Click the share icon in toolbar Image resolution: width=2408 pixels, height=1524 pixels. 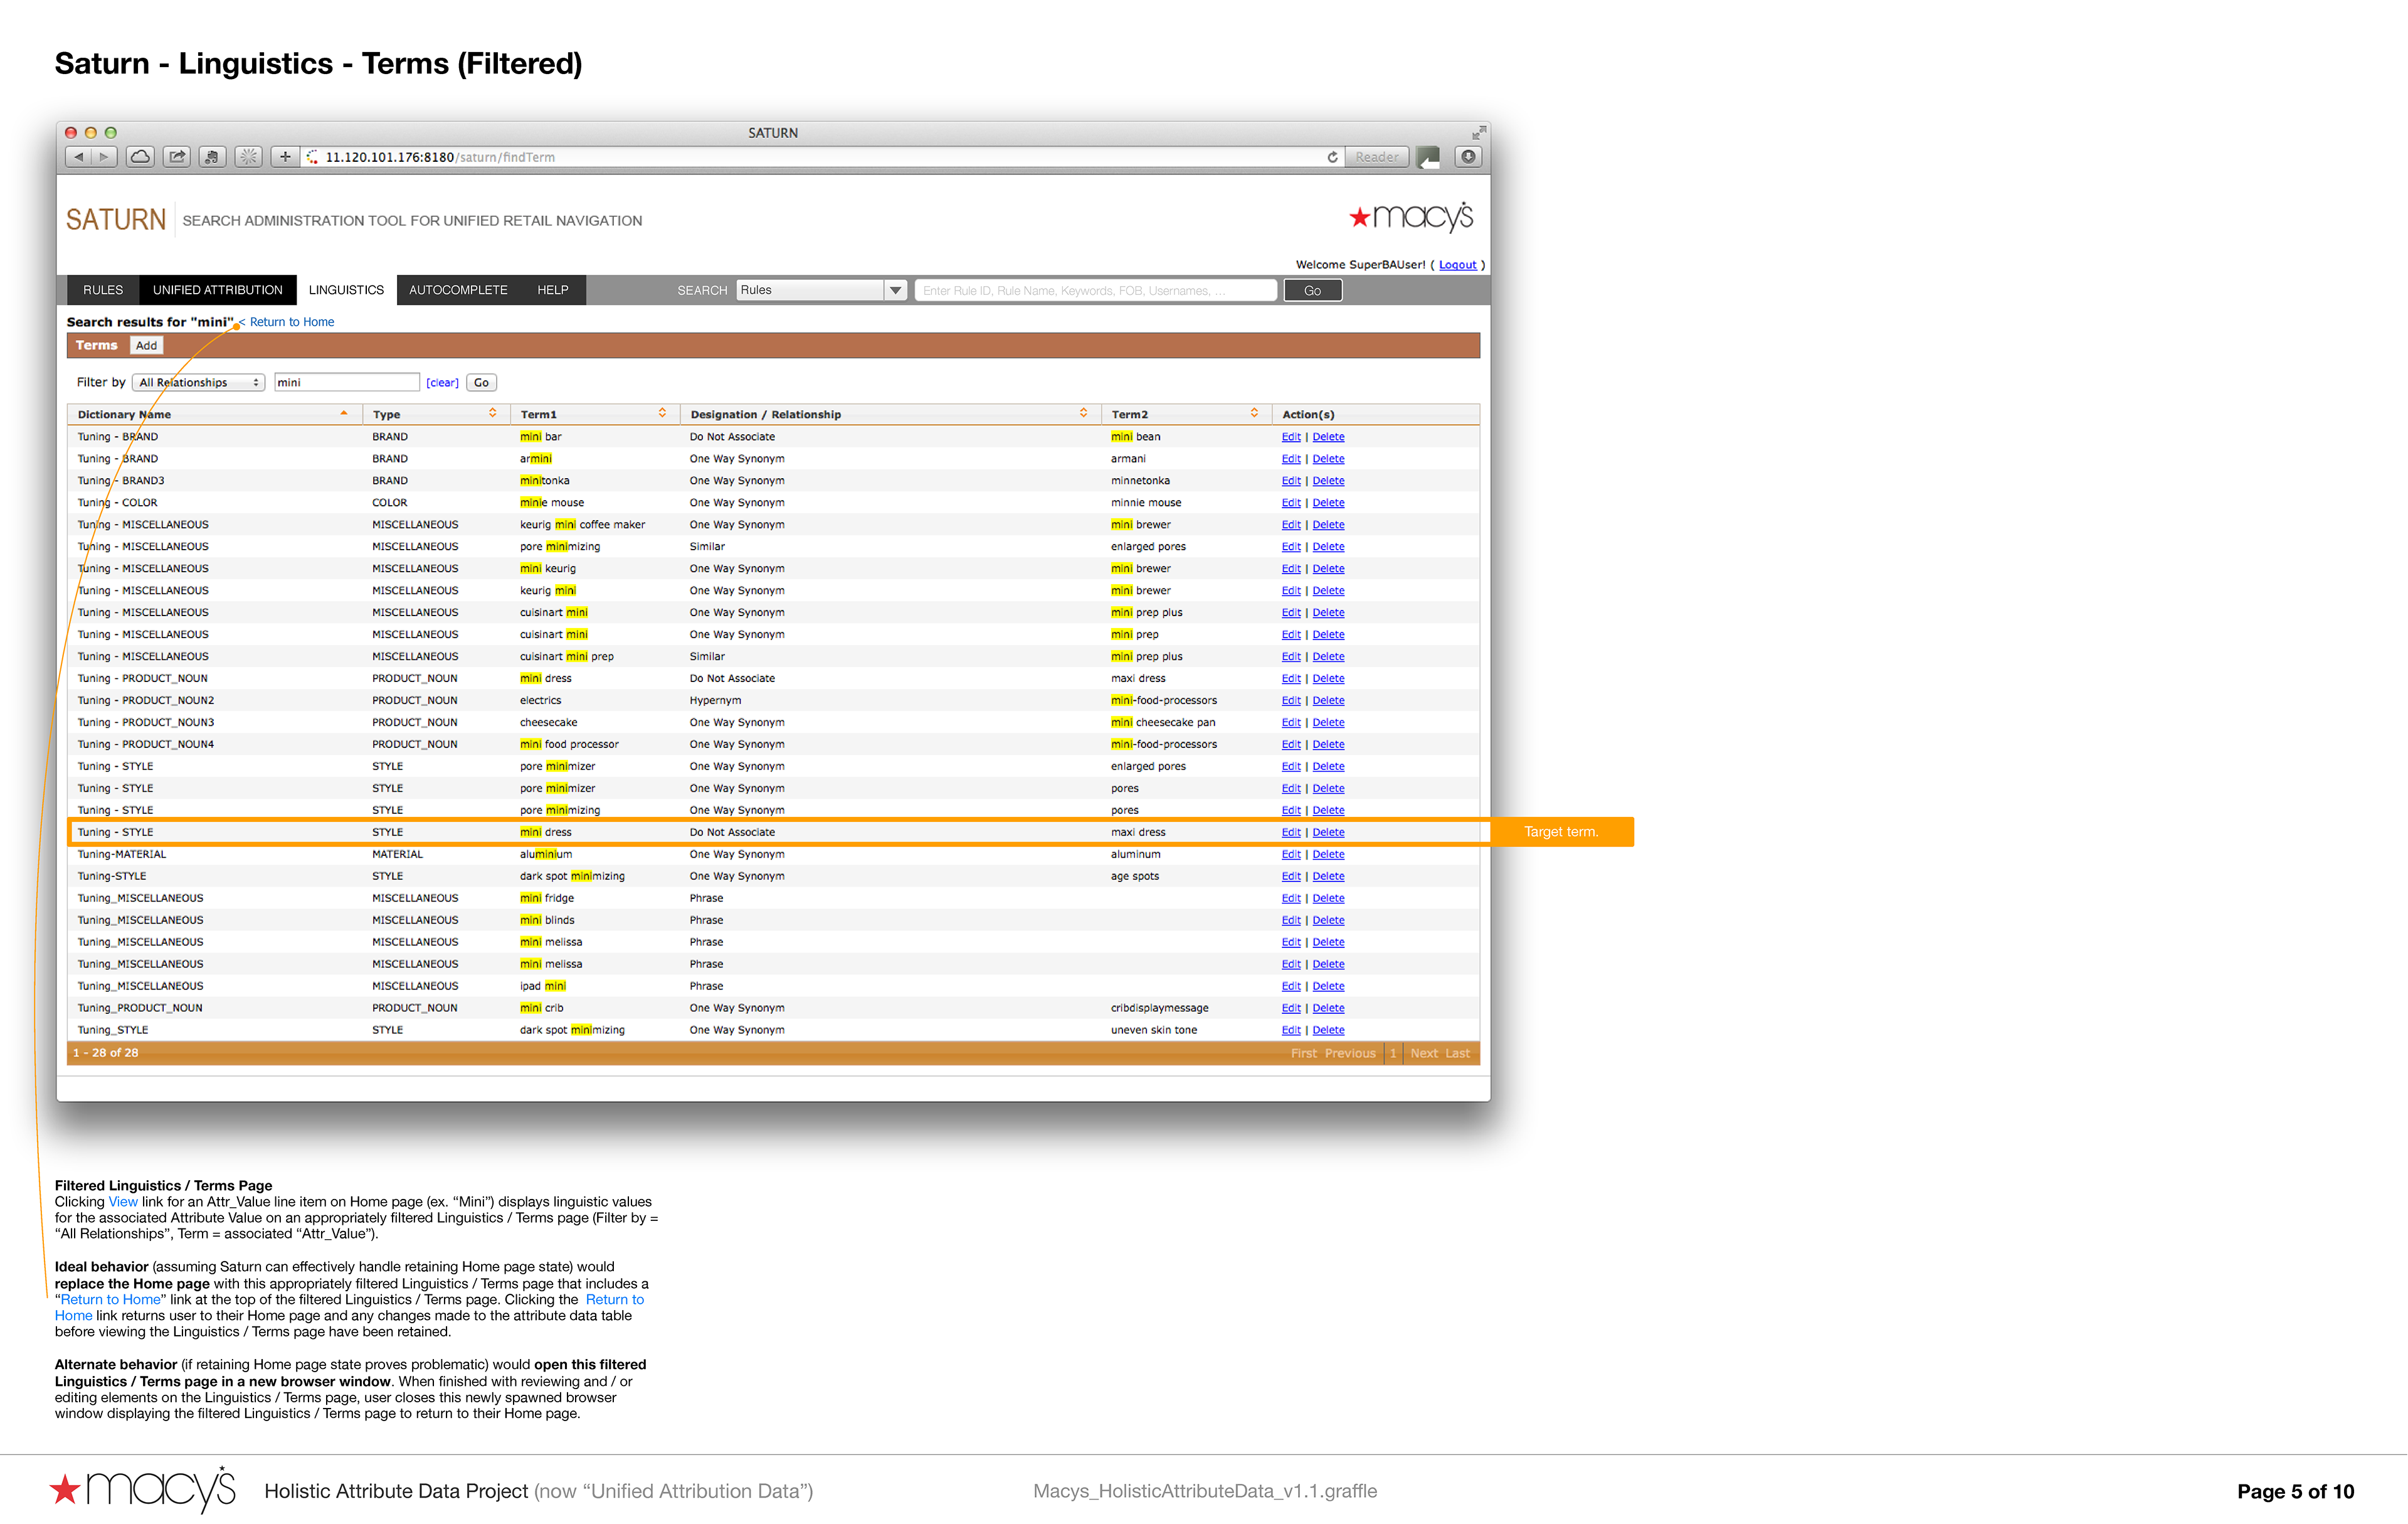click(x=177, y=157)
